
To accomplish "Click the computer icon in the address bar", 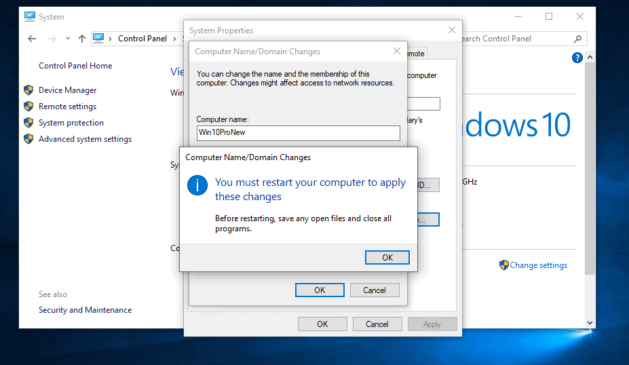I will [x=98, y=38].
